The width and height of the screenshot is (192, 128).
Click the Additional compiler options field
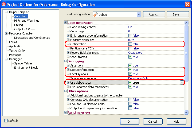[x=156, y=95]
